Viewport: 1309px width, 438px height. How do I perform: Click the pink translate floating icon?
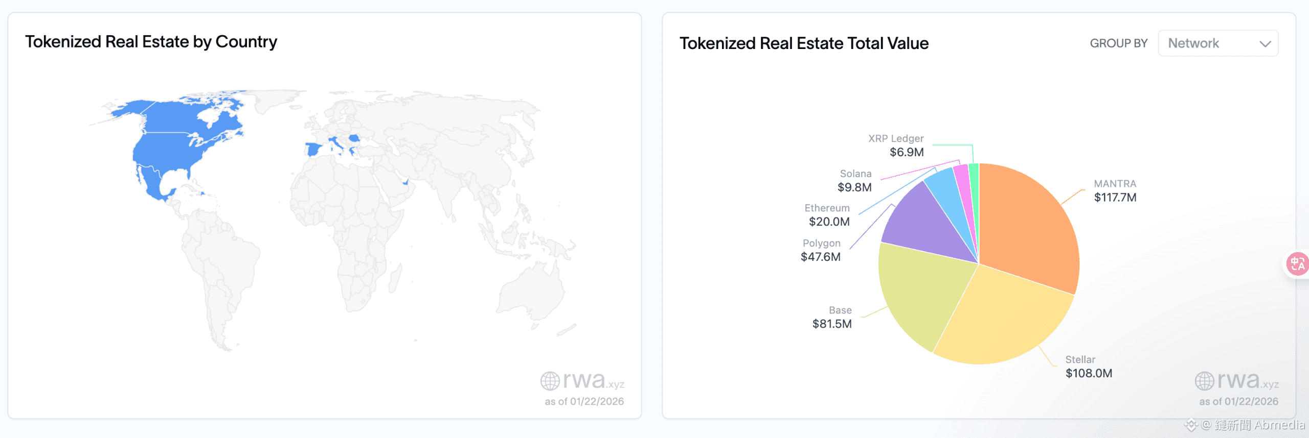(x=1297, y=264)
